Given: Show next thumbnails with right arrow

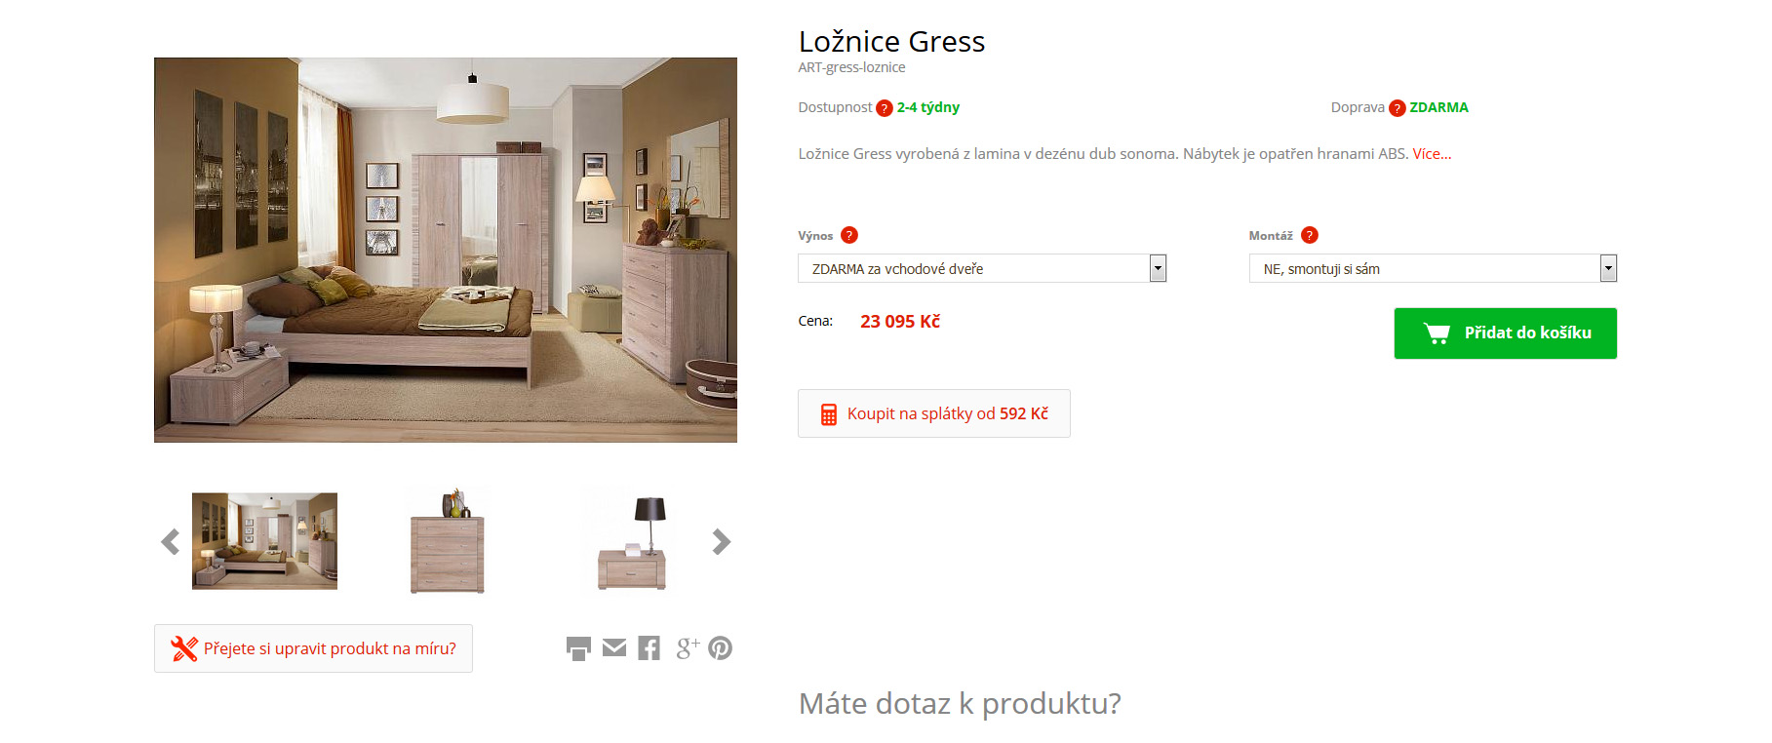Looking at the screenshot, I should 721,542.
